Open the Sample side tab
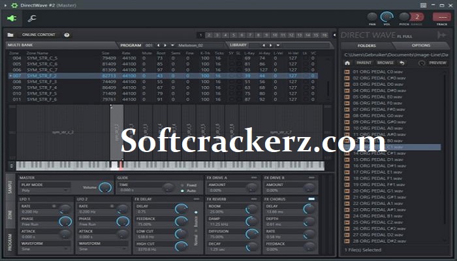The height and width of the screenshot is (261, 457). pos(10,187)
